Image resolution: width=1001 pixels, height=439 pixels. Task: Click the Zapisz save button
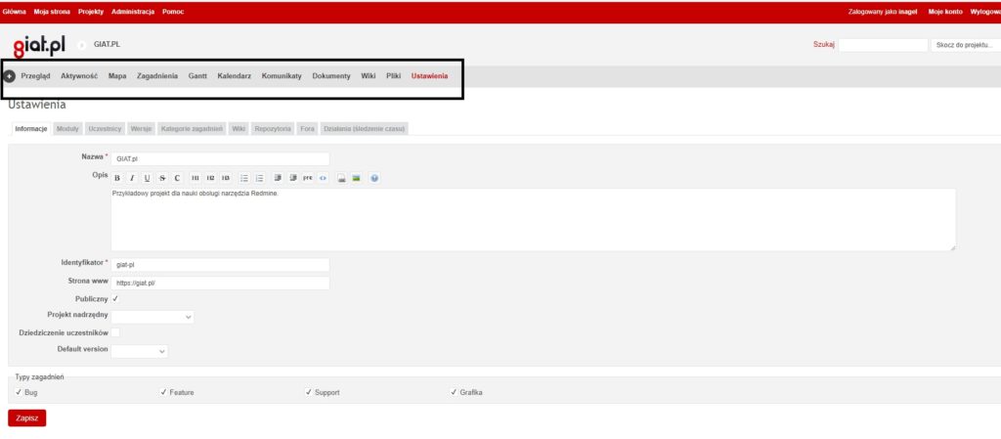[x=26, y=417]
